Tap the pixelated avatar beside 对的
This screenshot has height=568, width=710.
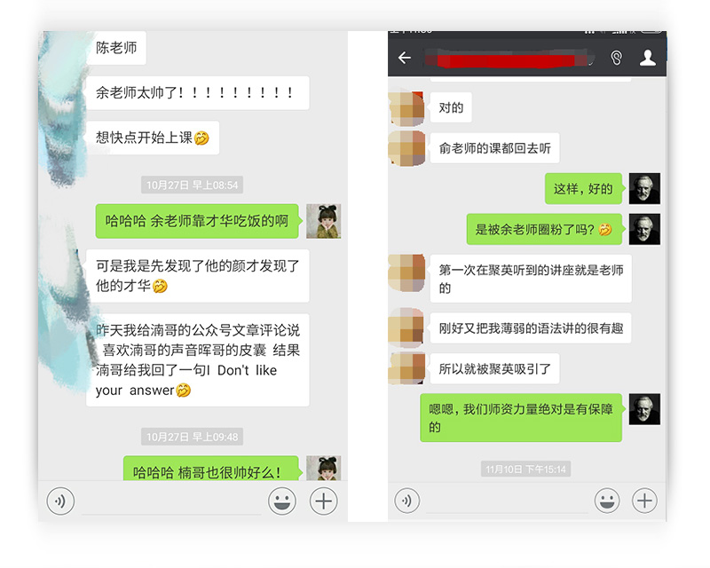[406, 108]
